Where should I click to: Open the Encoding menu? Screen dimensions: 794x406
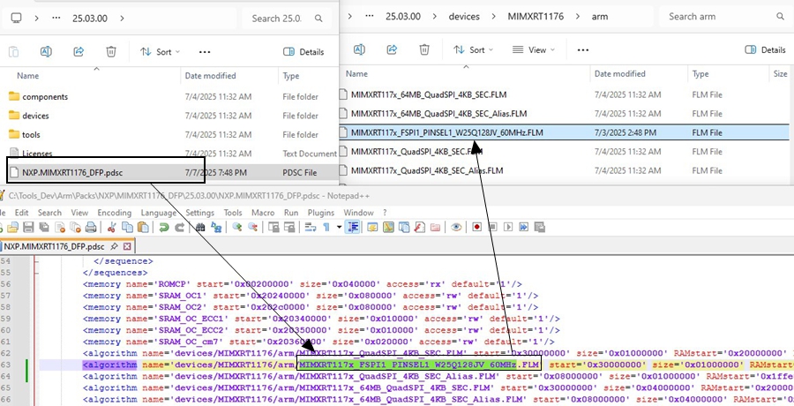point(114,213)
